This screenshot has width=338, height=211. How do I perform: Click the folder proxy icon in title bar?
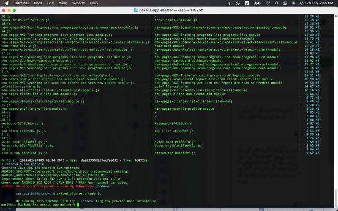[x=136, y=10]
